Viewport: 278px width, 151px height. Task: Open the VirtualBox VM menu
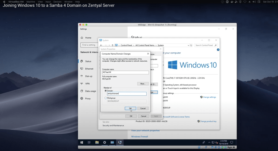pos(16,2)
